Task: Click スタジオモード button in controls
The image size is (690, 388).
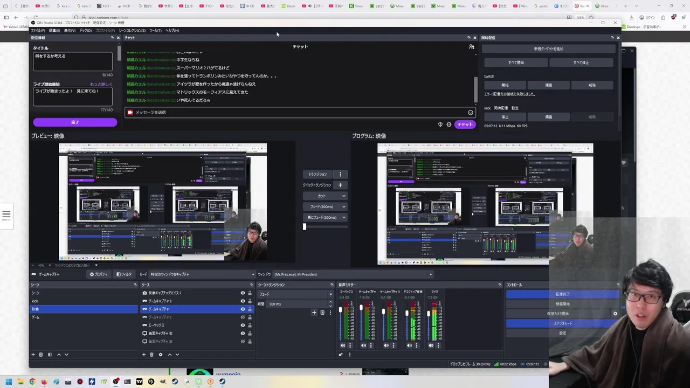Action: tap(563, 323)
